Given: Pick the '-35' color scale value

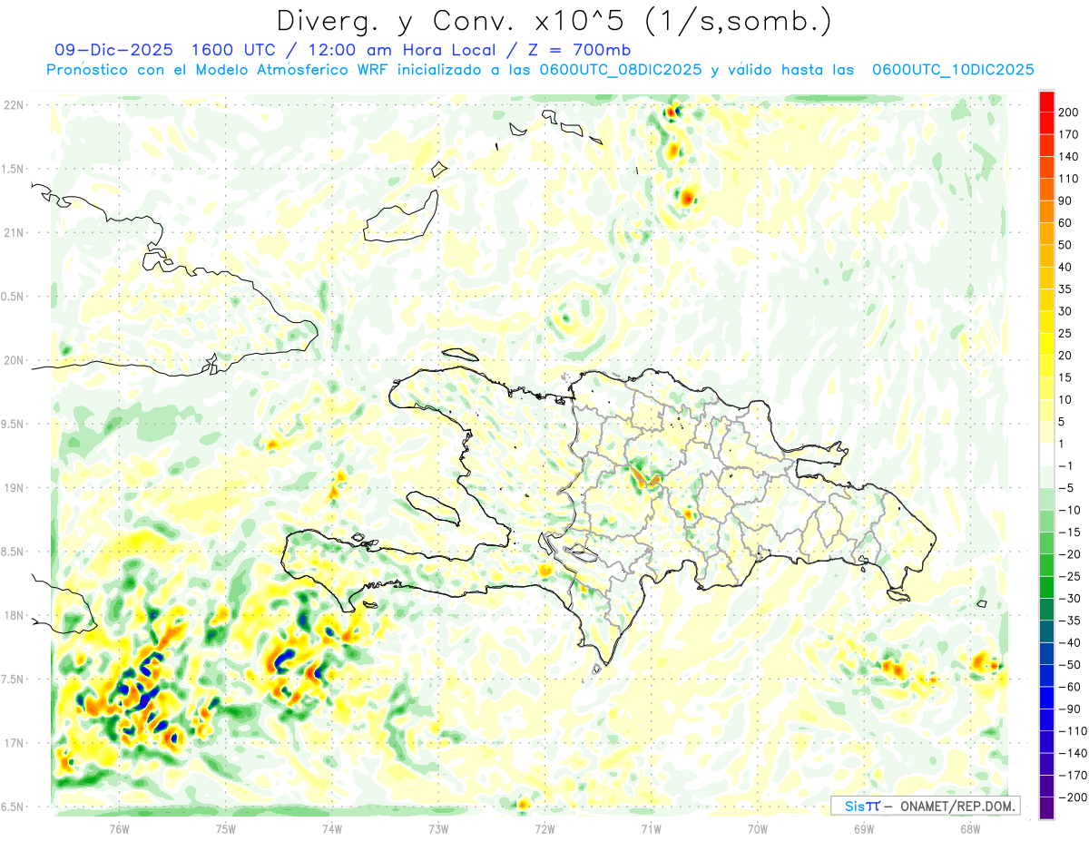Looking at the screenshot, I should 1071,621.
